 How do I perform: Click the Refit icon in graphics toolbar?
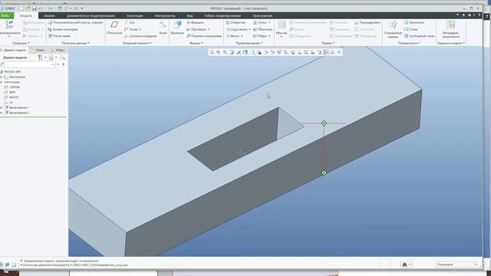click(212, 52)
